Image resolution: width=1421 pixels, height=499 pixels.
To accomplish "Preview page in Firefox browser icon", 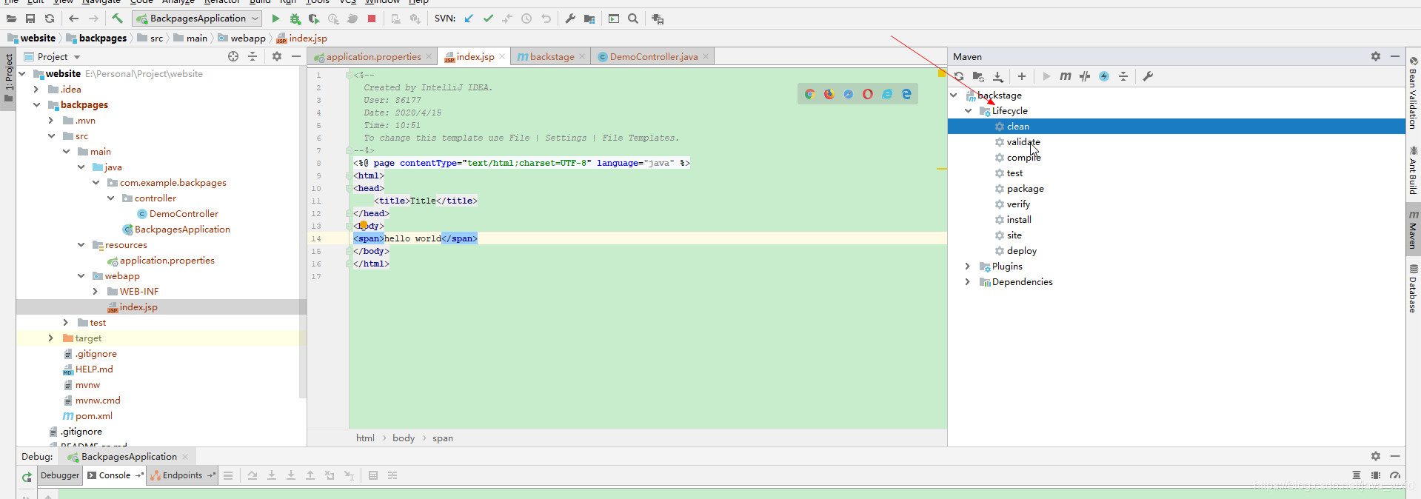I will coord(829,94).
